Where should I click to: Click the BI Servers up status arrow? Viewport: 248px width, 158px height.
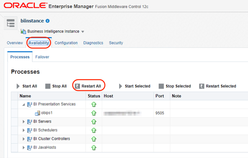[x=94, y=122]
